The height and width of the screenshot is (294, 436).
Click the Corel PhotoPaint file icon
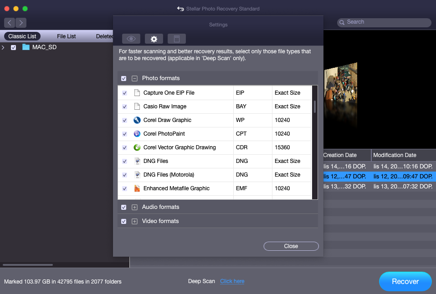[137, 134]
